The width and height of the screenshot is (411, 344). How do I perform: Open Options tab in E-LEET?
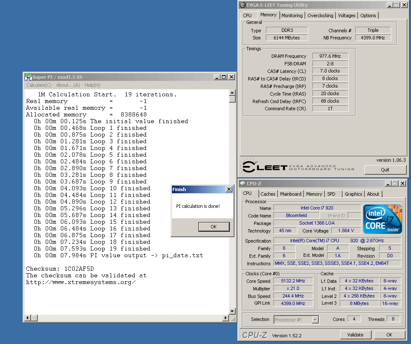(x=368, y=16)
